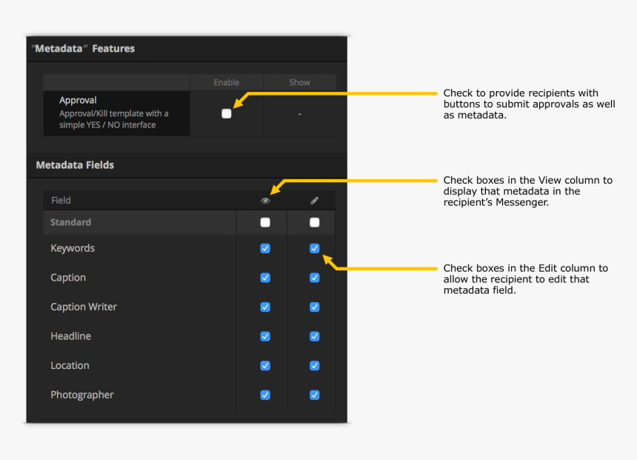Disable viewing of the Caption field
The height and width of the screenshot is (460, 637).
(265, 278)
